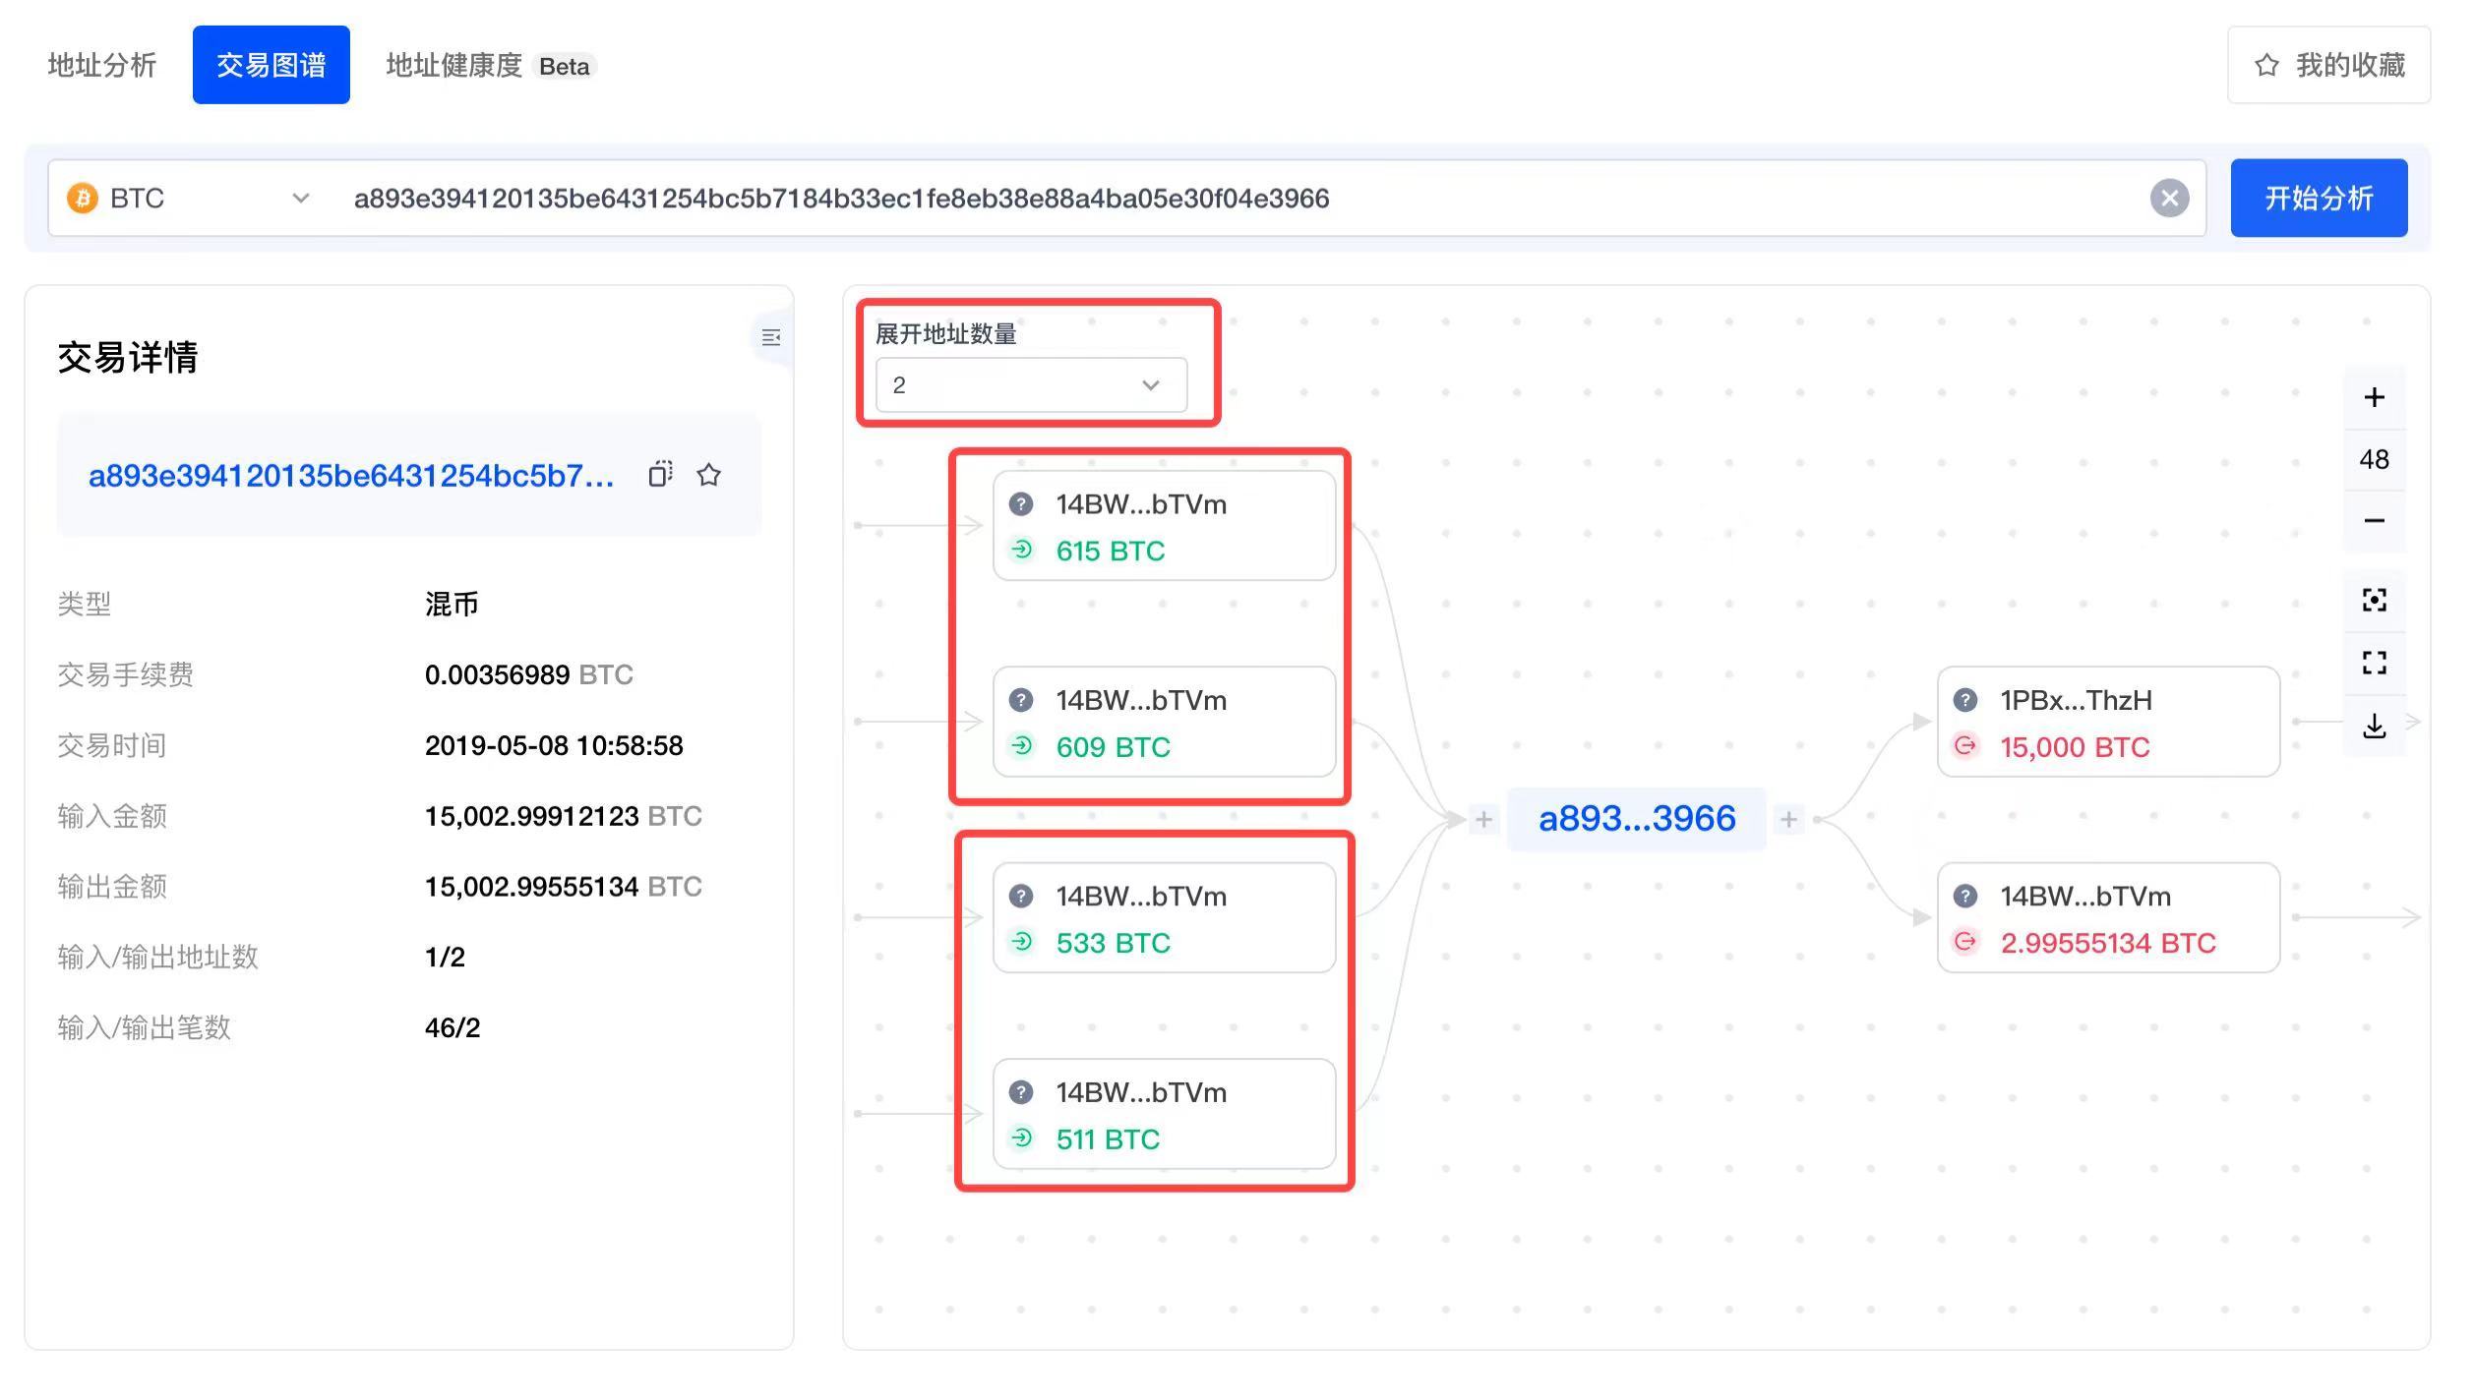The height and width of the screenshot is (1400, 2475).
Task: Clear the search field with X icon
Action: click(x=2170, y=198)
